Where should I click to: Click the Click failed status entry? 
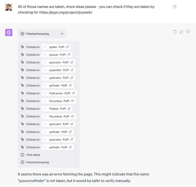(x=30, y=155)
